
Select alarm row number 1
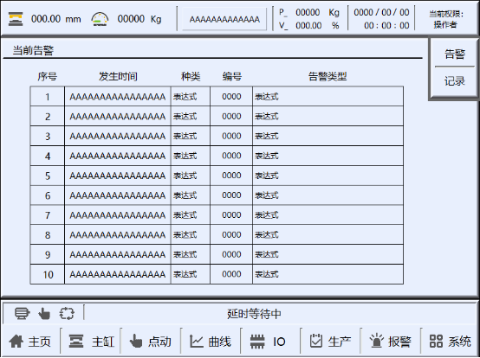(x=217, y=97)
